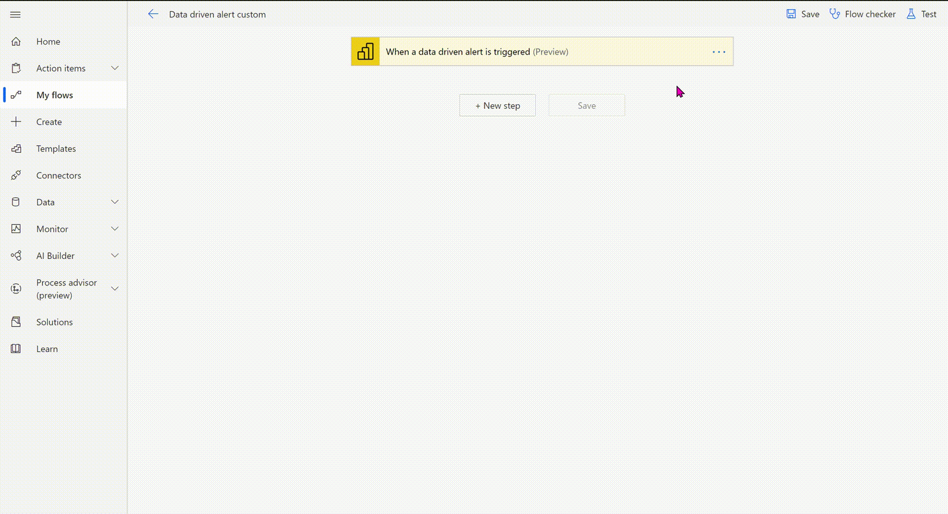Click the Process advisor icon
Image resolution: width=948 pixels, height=514 pixels.
16,289
